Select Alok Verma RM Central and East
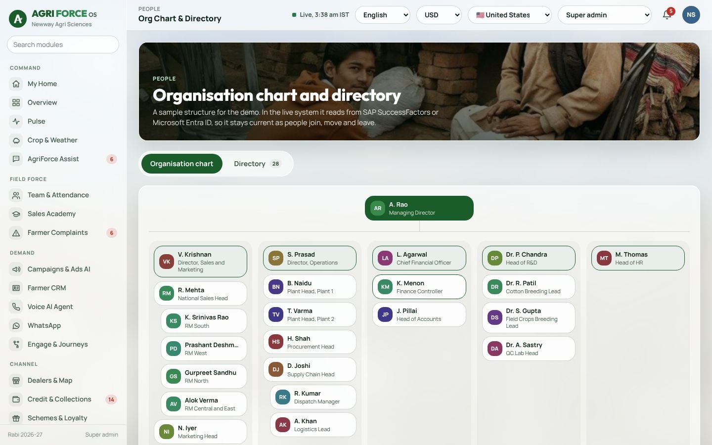712x445 pixels. 204,404
